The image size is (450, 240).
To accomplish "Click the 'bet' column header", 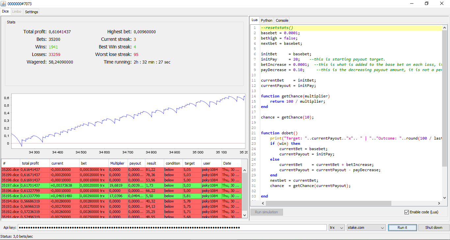I will point(94,163).
